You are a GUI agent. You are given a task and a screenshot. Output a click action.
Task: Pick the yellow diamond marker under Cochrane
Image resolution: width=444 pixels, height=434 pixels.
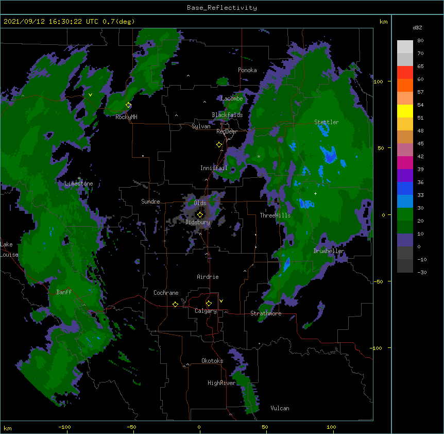(x=175, y=304)
